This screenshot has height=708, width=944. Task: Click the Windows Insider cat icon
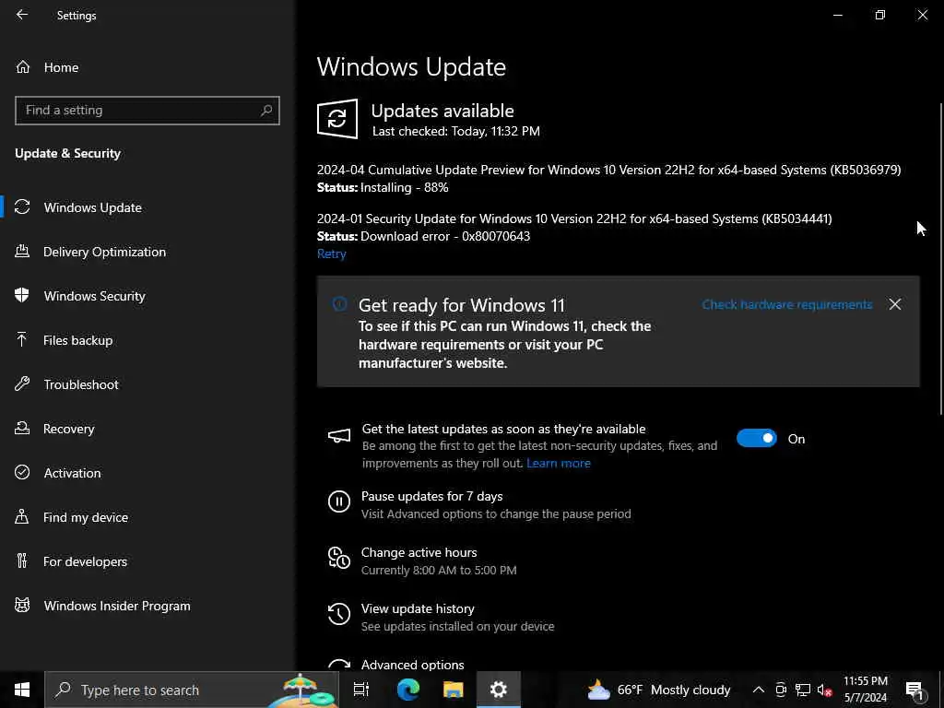coord(22,605)
